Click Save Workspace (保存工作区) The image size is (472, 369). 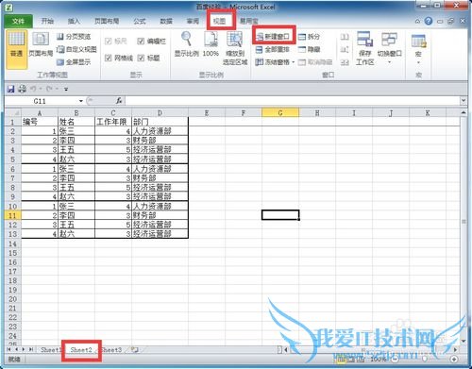point(365,48)
